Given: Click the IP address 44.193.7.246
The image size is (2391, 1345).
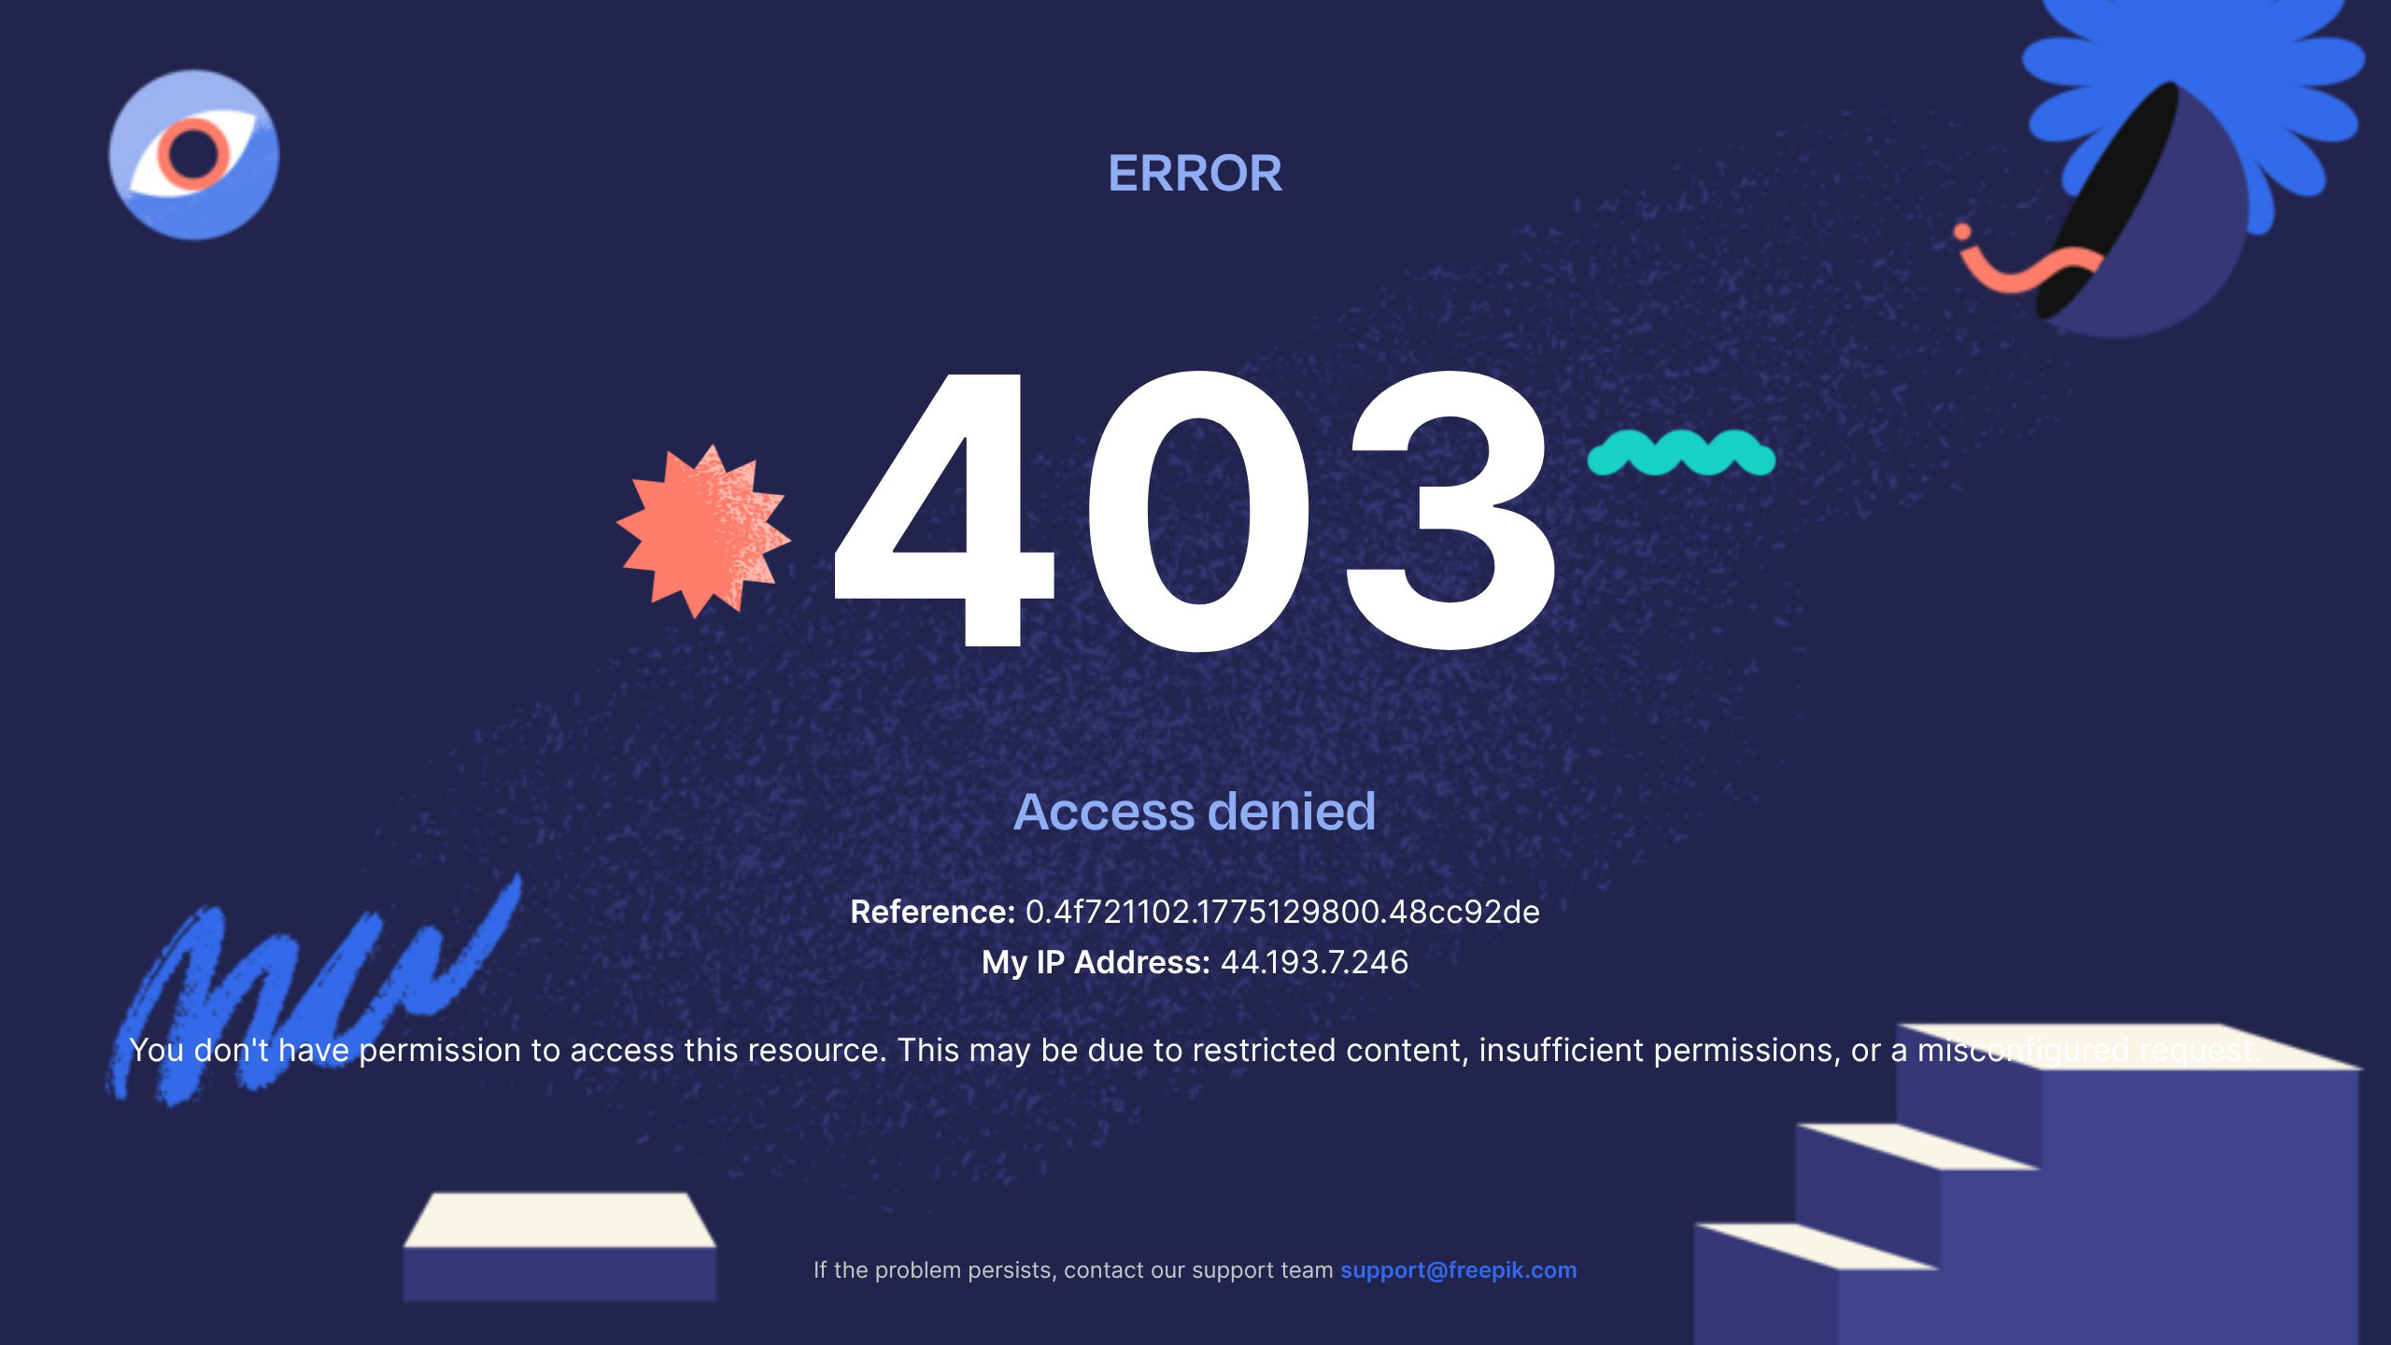Looking at the screenshot, I should point(1314,962).
